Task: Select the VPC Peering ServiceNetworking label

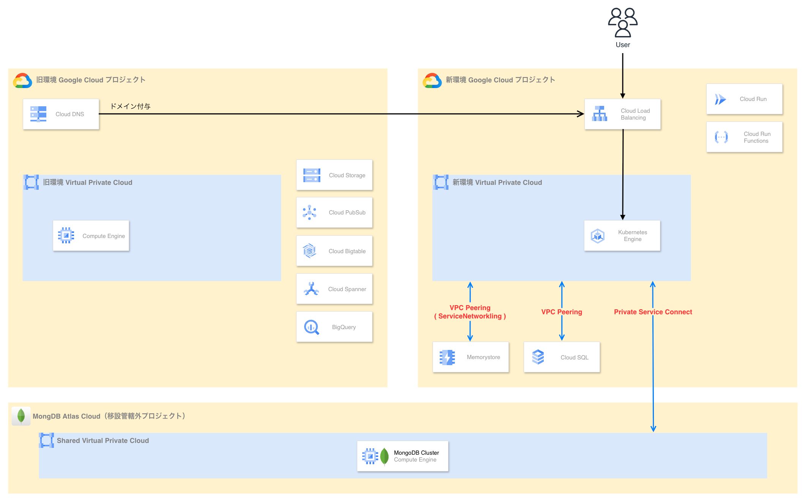Action: (x=470, y=312)
